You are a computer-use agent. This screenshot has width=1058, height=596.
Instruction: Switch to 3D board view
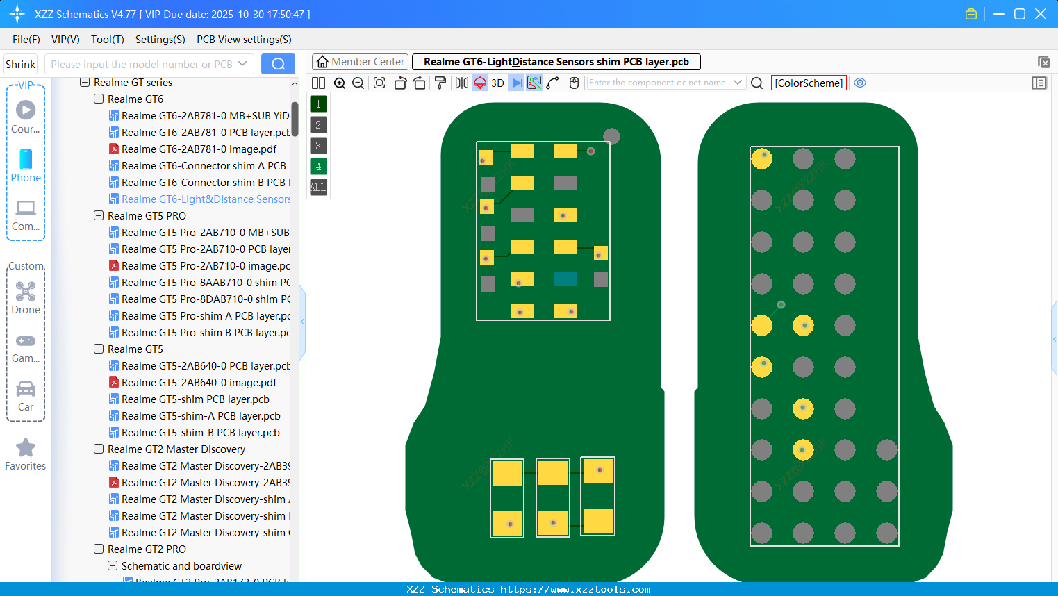click(497, 83)
